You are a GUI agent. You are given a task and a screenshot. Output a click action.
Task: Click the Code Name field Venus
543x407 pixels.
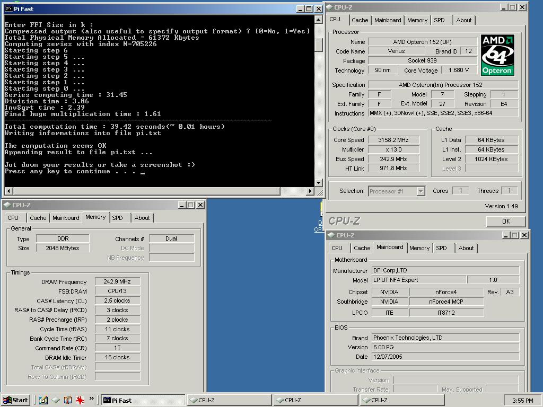tap(396, 51)
